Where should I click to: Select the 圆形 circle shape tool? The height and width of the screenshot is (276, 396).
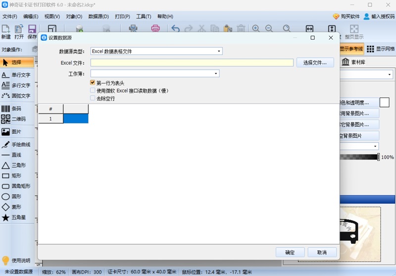click(x=12, y=196)
